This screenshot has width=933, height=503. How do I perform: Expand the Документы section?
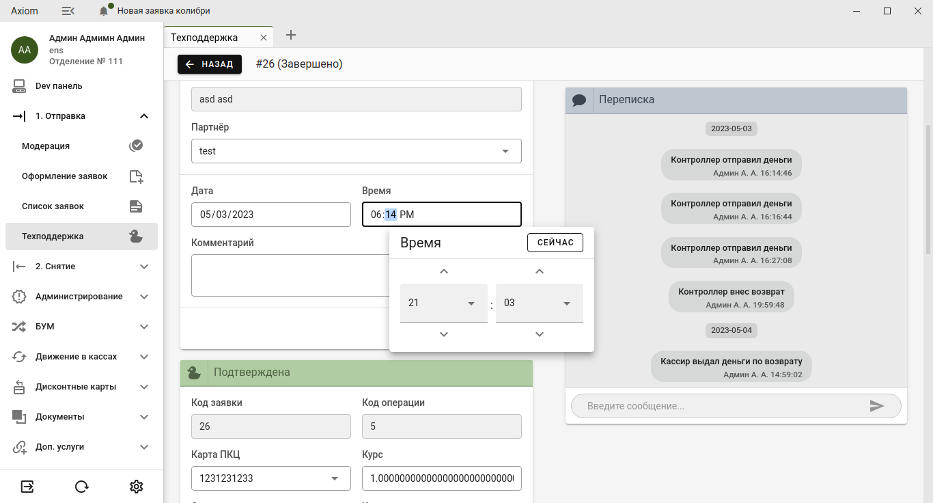(144, 417)
